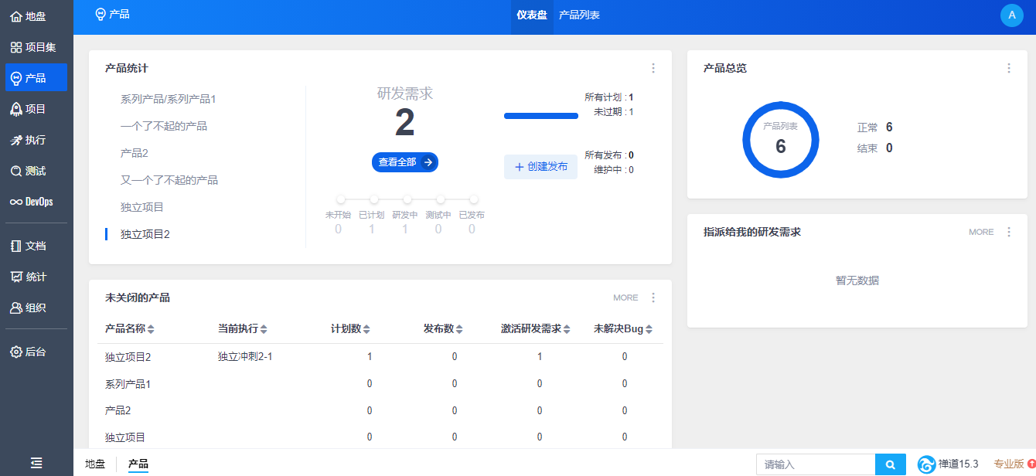1036x476 pixels.
Task: Click the 查看全部 button
Action: (x=404, y=162)
